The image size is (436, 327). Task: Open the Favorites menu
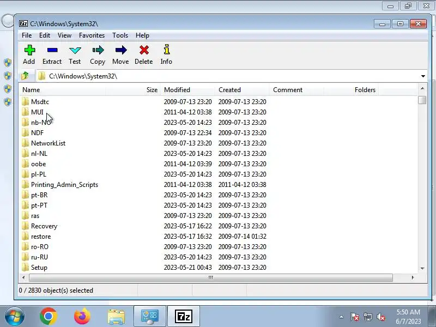tap(92, 35)
